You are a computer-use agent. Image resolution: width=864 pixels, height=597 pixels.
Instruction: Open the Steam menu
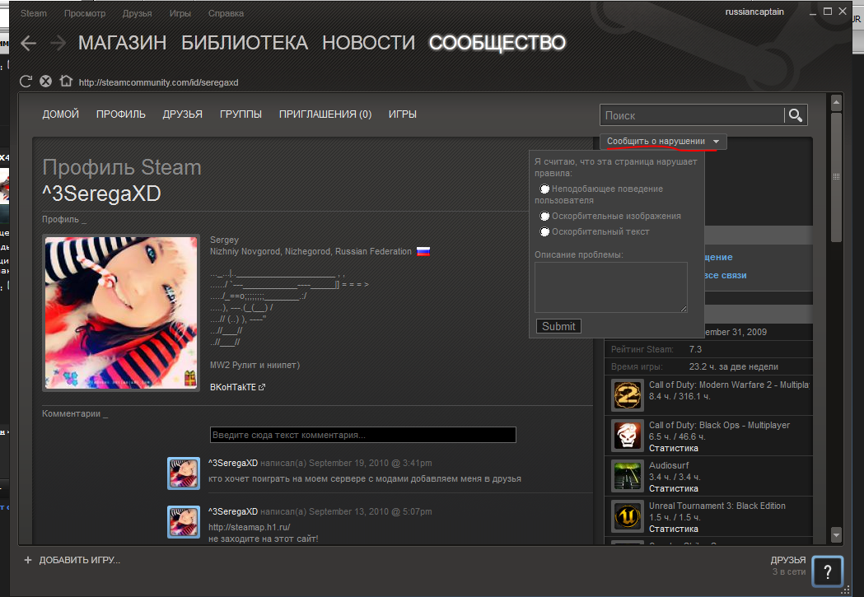(34, 13)
